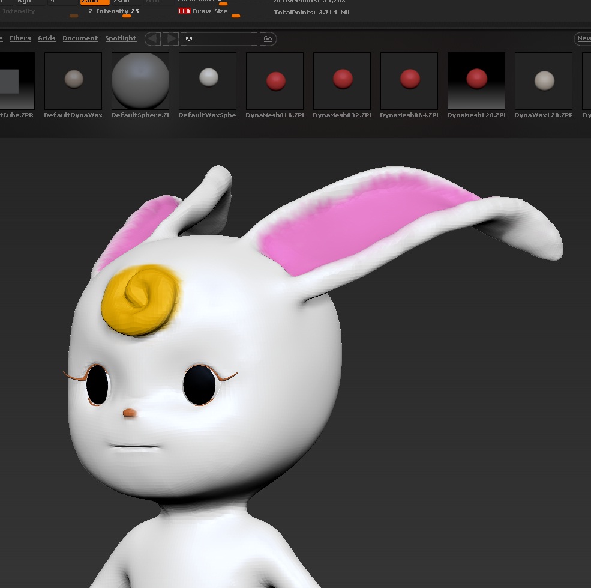Select the Spotlight tab
The width and height of the screenshot is (591, 588).
point(121,38)
